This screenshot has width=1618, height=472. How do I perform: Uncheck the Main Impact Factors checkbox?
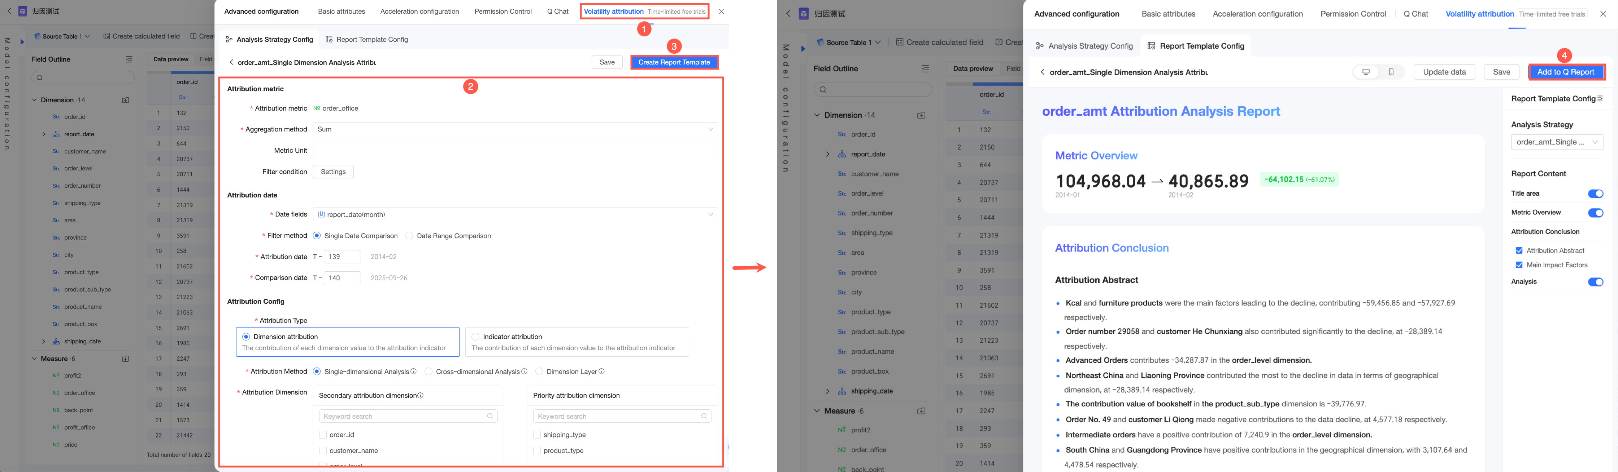(1519, 265)
